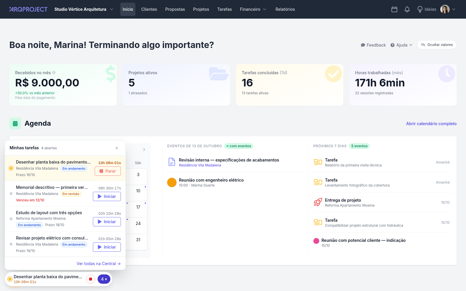Click the ARQPROJECT logo
Image resolution: width=466 pixels, height=291 pixels.
(28, 9)
